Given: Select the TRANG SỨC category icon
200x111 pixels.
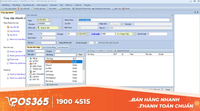Looking at the screenshot, I should tap(31, 69).
